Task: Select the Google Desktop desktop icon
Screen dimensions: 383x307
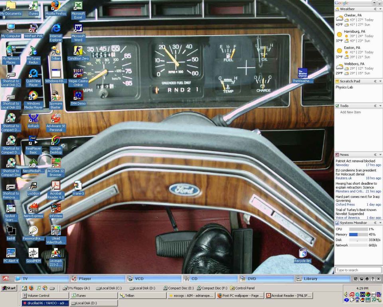Action: [x=56, y=145]
